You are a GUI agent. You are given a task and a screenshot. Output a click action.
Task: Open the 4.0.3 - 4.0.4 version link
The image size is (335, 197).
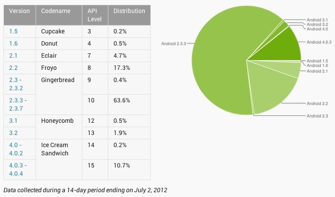(x=17, y=169)
